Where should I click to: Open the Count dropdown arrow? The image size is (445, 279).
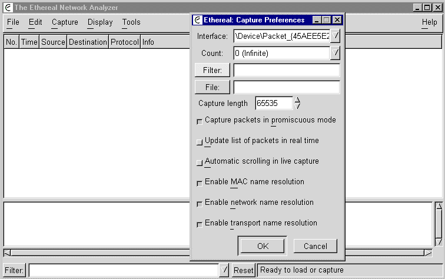[x=335, y=53]
